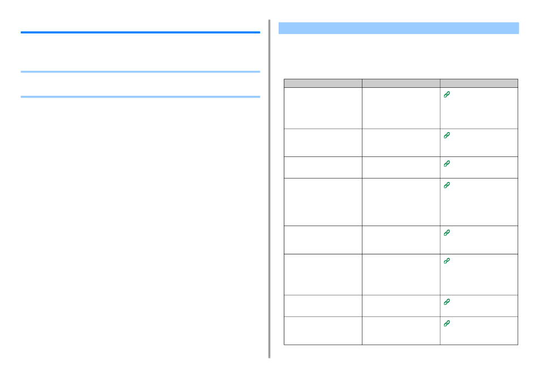
Task: Click the upper light blue rule on the left page
Action: [140, 72]
